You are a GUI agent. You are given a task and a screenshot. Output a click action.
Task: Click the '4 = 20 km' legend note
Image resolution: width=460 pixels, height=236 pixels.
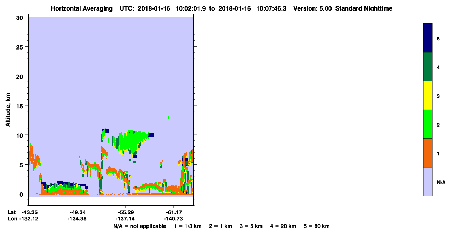click(283, 226)
